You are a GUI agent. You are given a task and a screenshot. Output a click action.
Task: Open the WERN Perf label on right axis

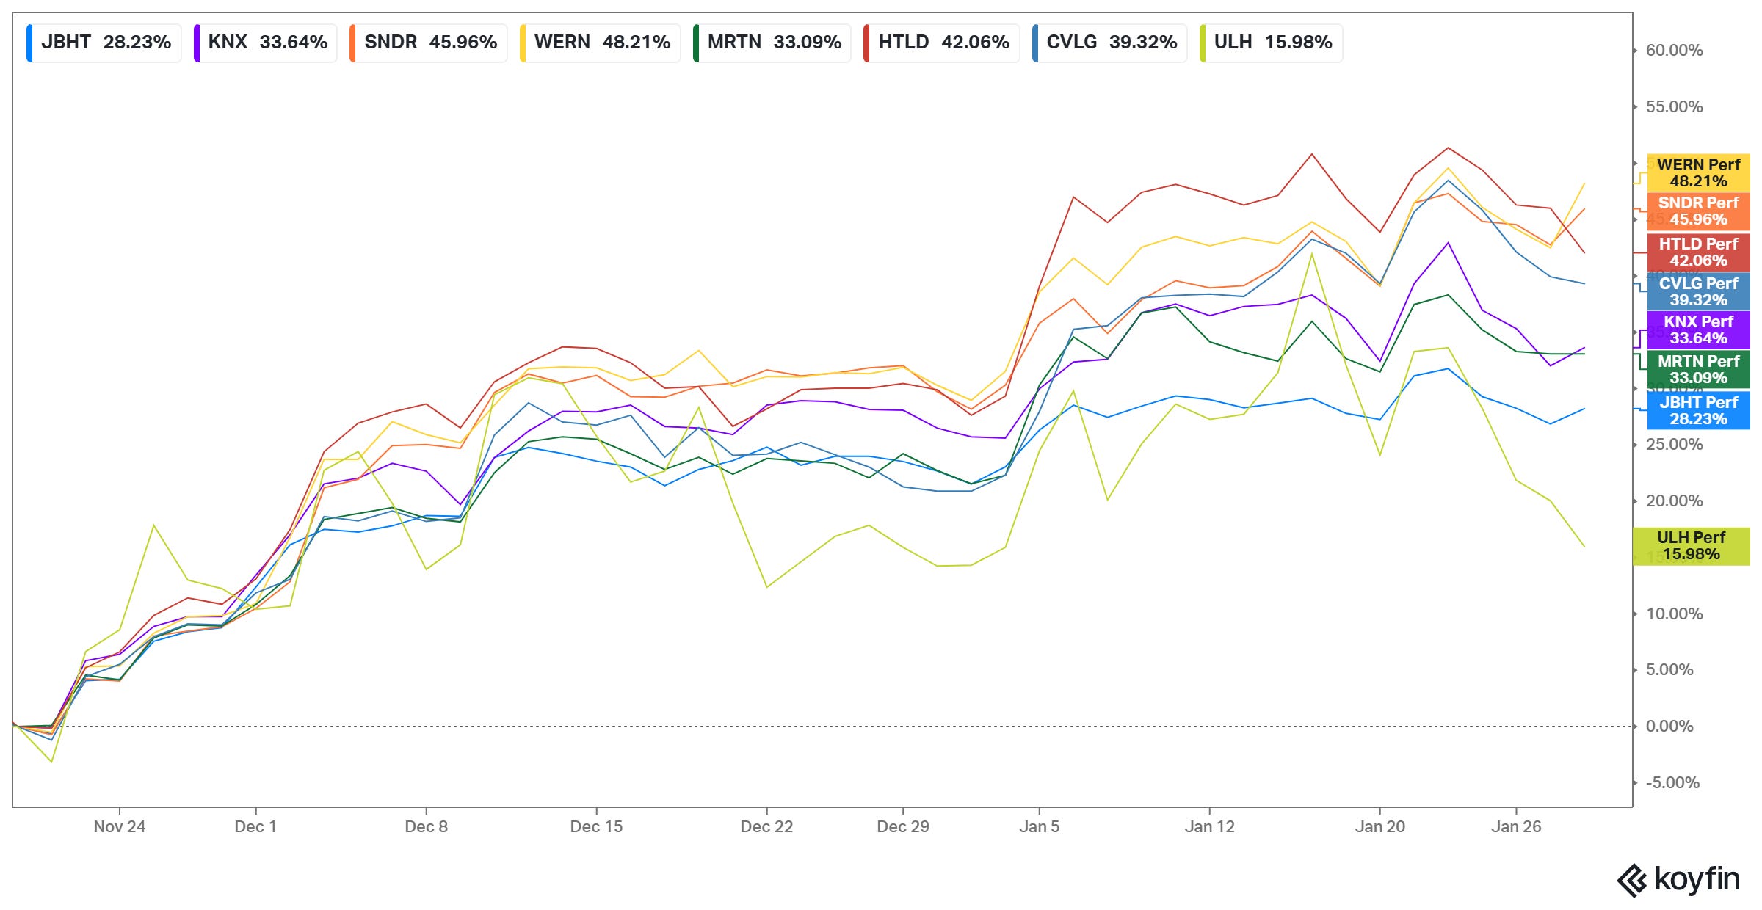1698,173
